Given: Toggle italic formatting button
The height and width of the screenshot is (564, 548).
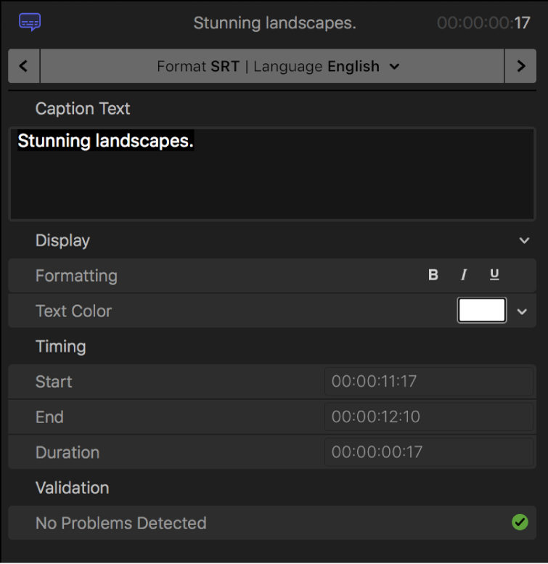Looking at the screenshot, I should (464, 275).
